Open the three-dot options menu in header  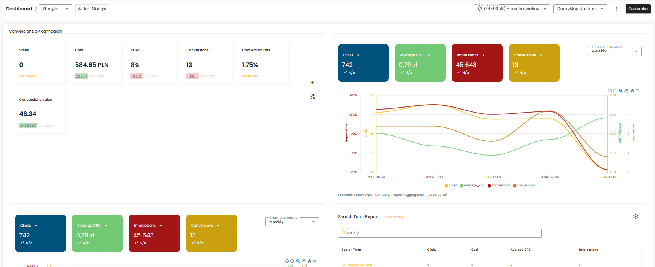tap(616, 9)
